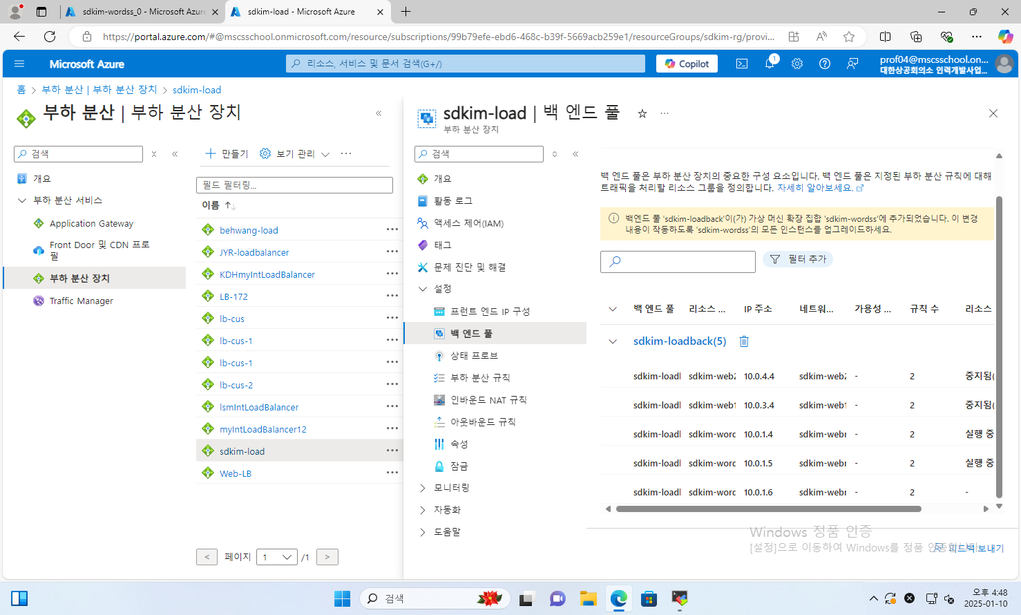
Task: Focus the Azure top search box
Action: 466,64
